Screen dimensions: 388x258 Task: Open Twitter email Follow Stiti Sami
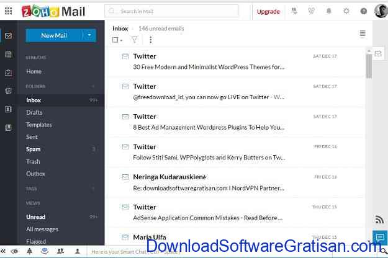coord(237,152)
